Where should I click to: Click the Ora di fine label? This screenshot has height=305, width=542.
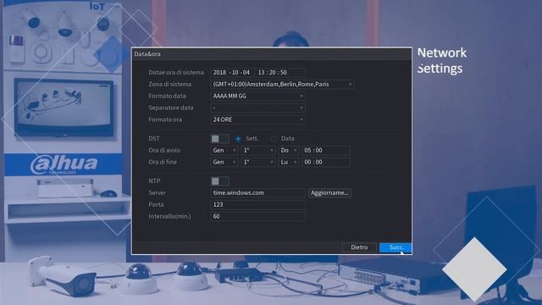[x=163, y=162]
